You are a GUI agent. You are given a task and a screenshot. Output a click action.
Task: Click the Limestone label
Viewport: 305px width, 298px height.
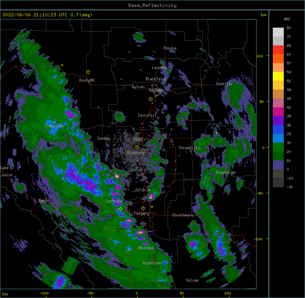pyautogui.click(x=54, y=126)
